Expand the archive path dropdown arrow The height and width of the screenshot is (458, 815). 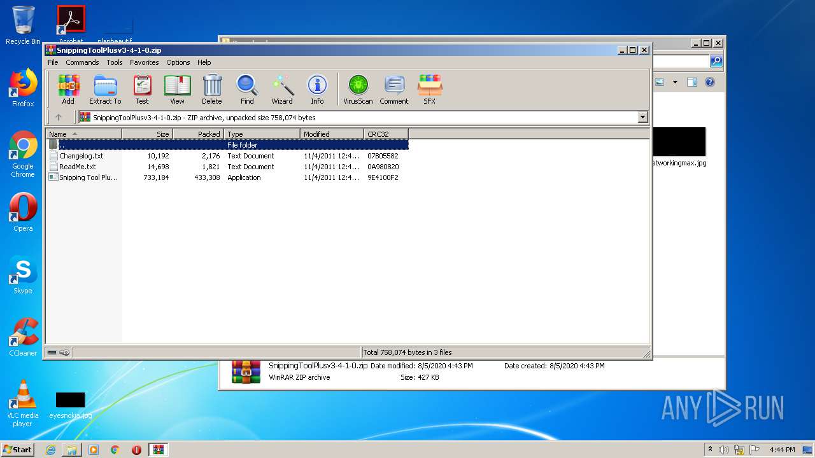click(642, 117)
